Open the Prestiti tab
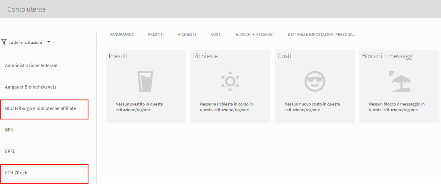Screen dimensions: 441x184 [156, 35]
